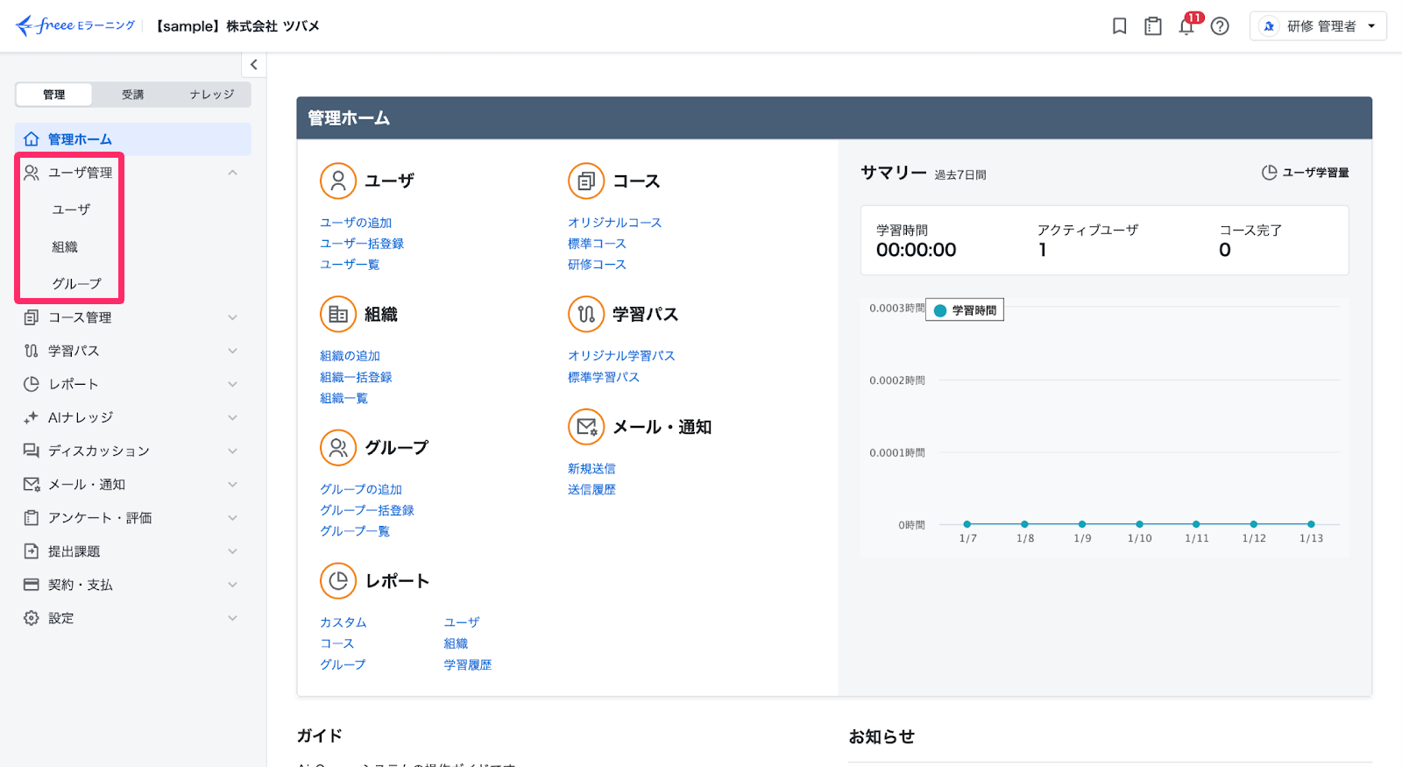Click the orange メール・通知 circle icon
The image size is (1402, 767).
[x=586, y=427]
